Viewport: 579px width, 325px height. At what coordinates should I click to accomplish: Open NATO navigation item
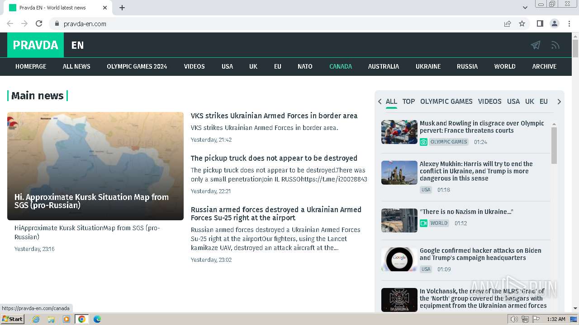[x=305, y=66]
